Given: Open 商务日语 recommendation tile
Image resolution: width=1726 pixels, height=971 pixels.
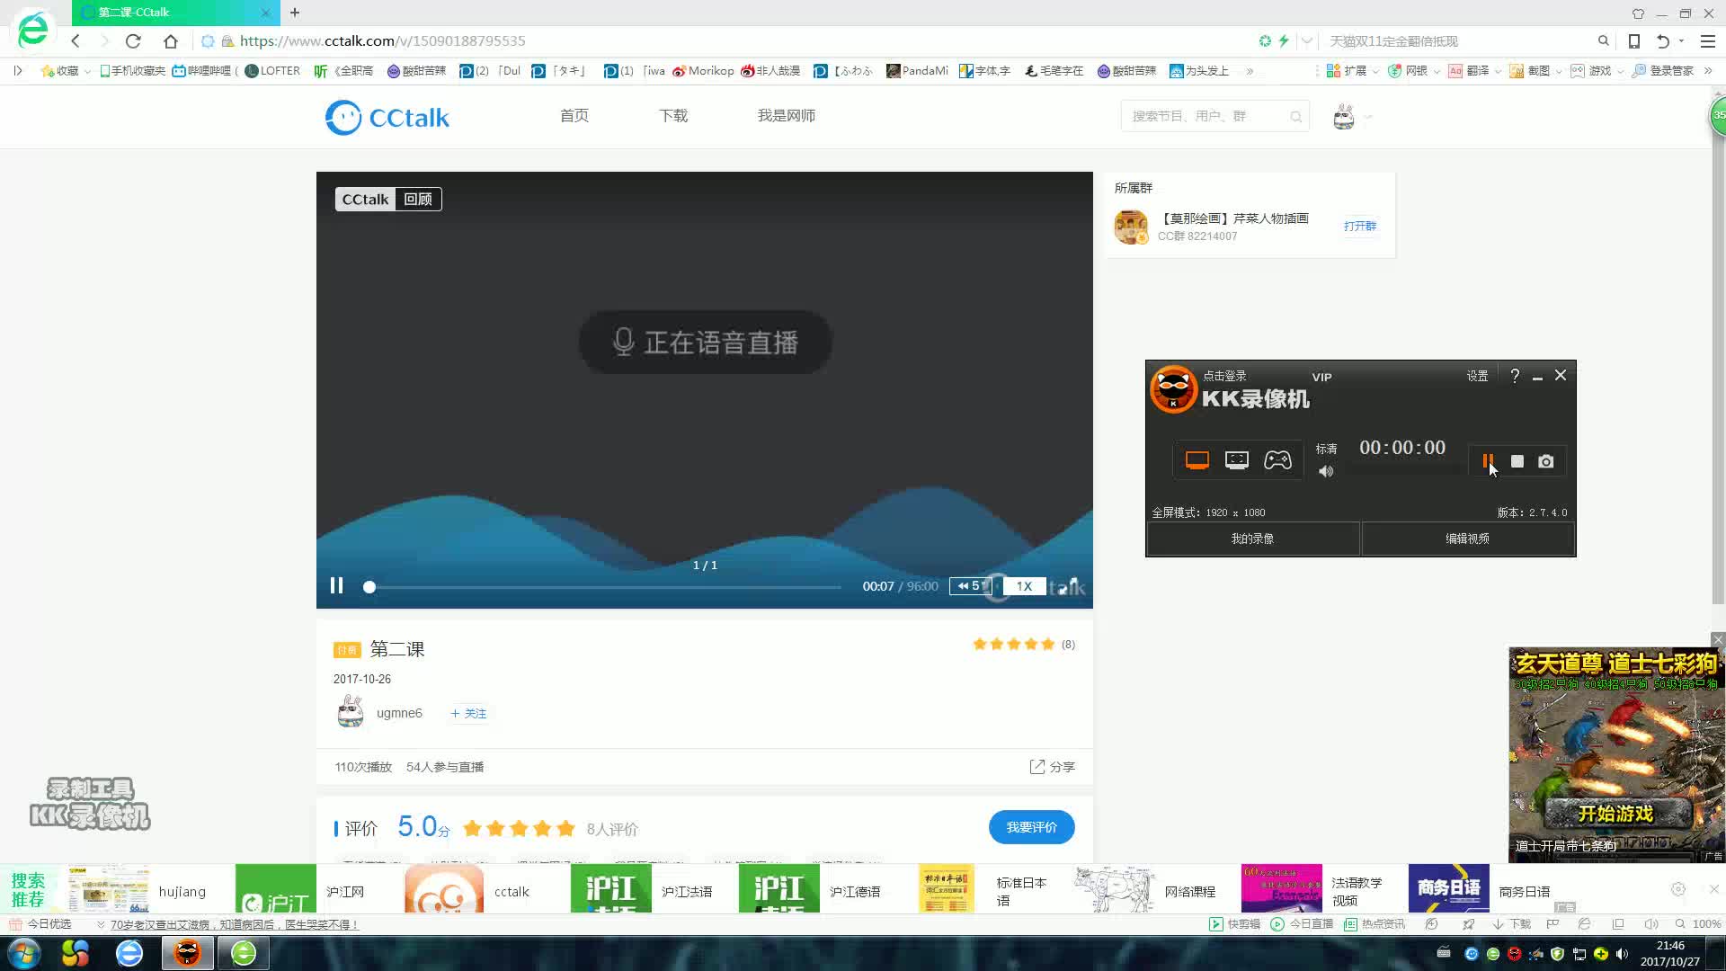Looking at the screenshot, I should 1481,890.
